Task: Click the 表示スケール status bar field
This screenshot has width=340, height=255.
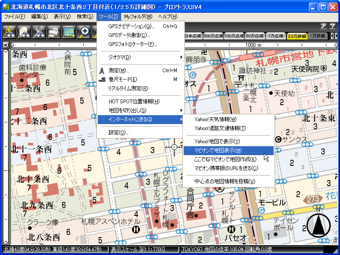Action: point(144,249)
